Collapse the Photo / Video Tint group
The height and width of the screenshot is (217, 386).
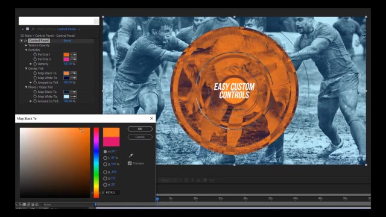[x=26, y=87]
